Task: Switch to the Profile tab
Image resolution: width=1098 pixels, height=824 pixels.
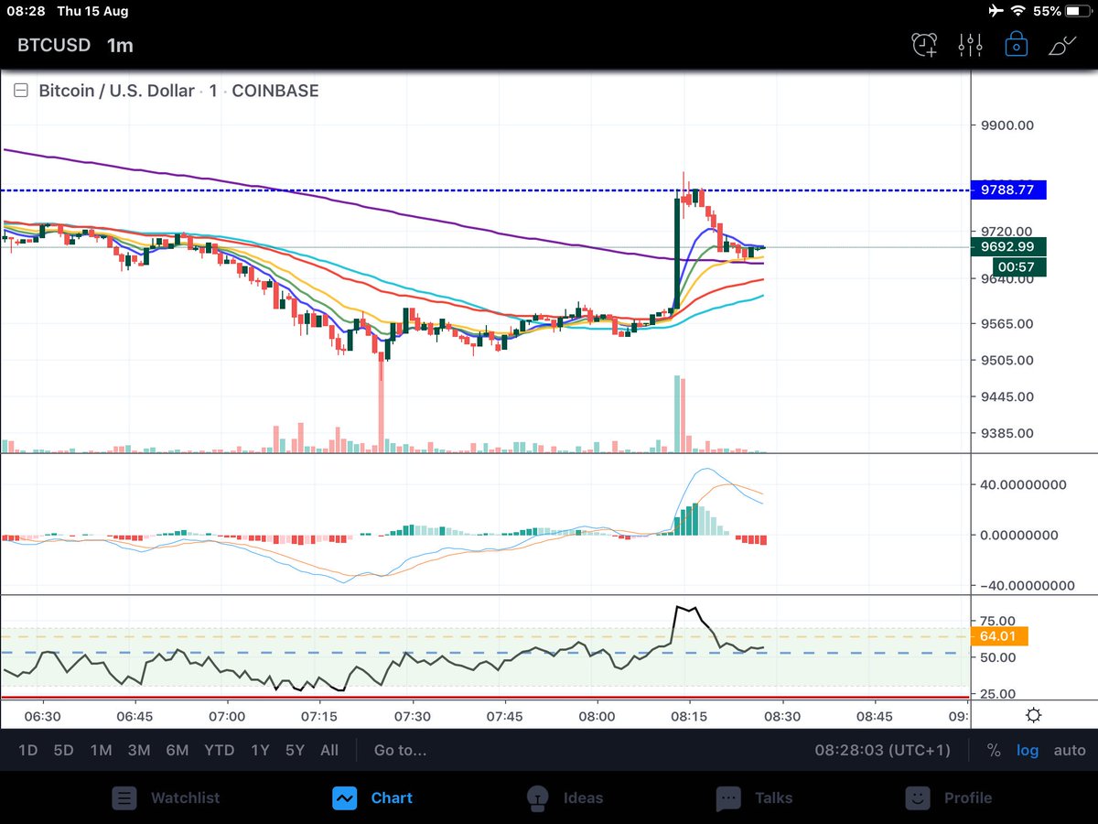Action: click(x=948, y=797)
